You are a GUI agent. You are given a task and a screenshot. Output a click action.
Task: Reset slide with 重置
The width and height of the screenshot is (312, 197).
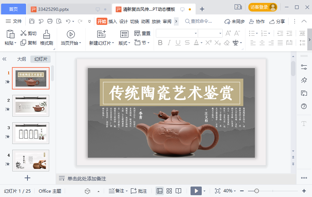(x=142, y=33)
